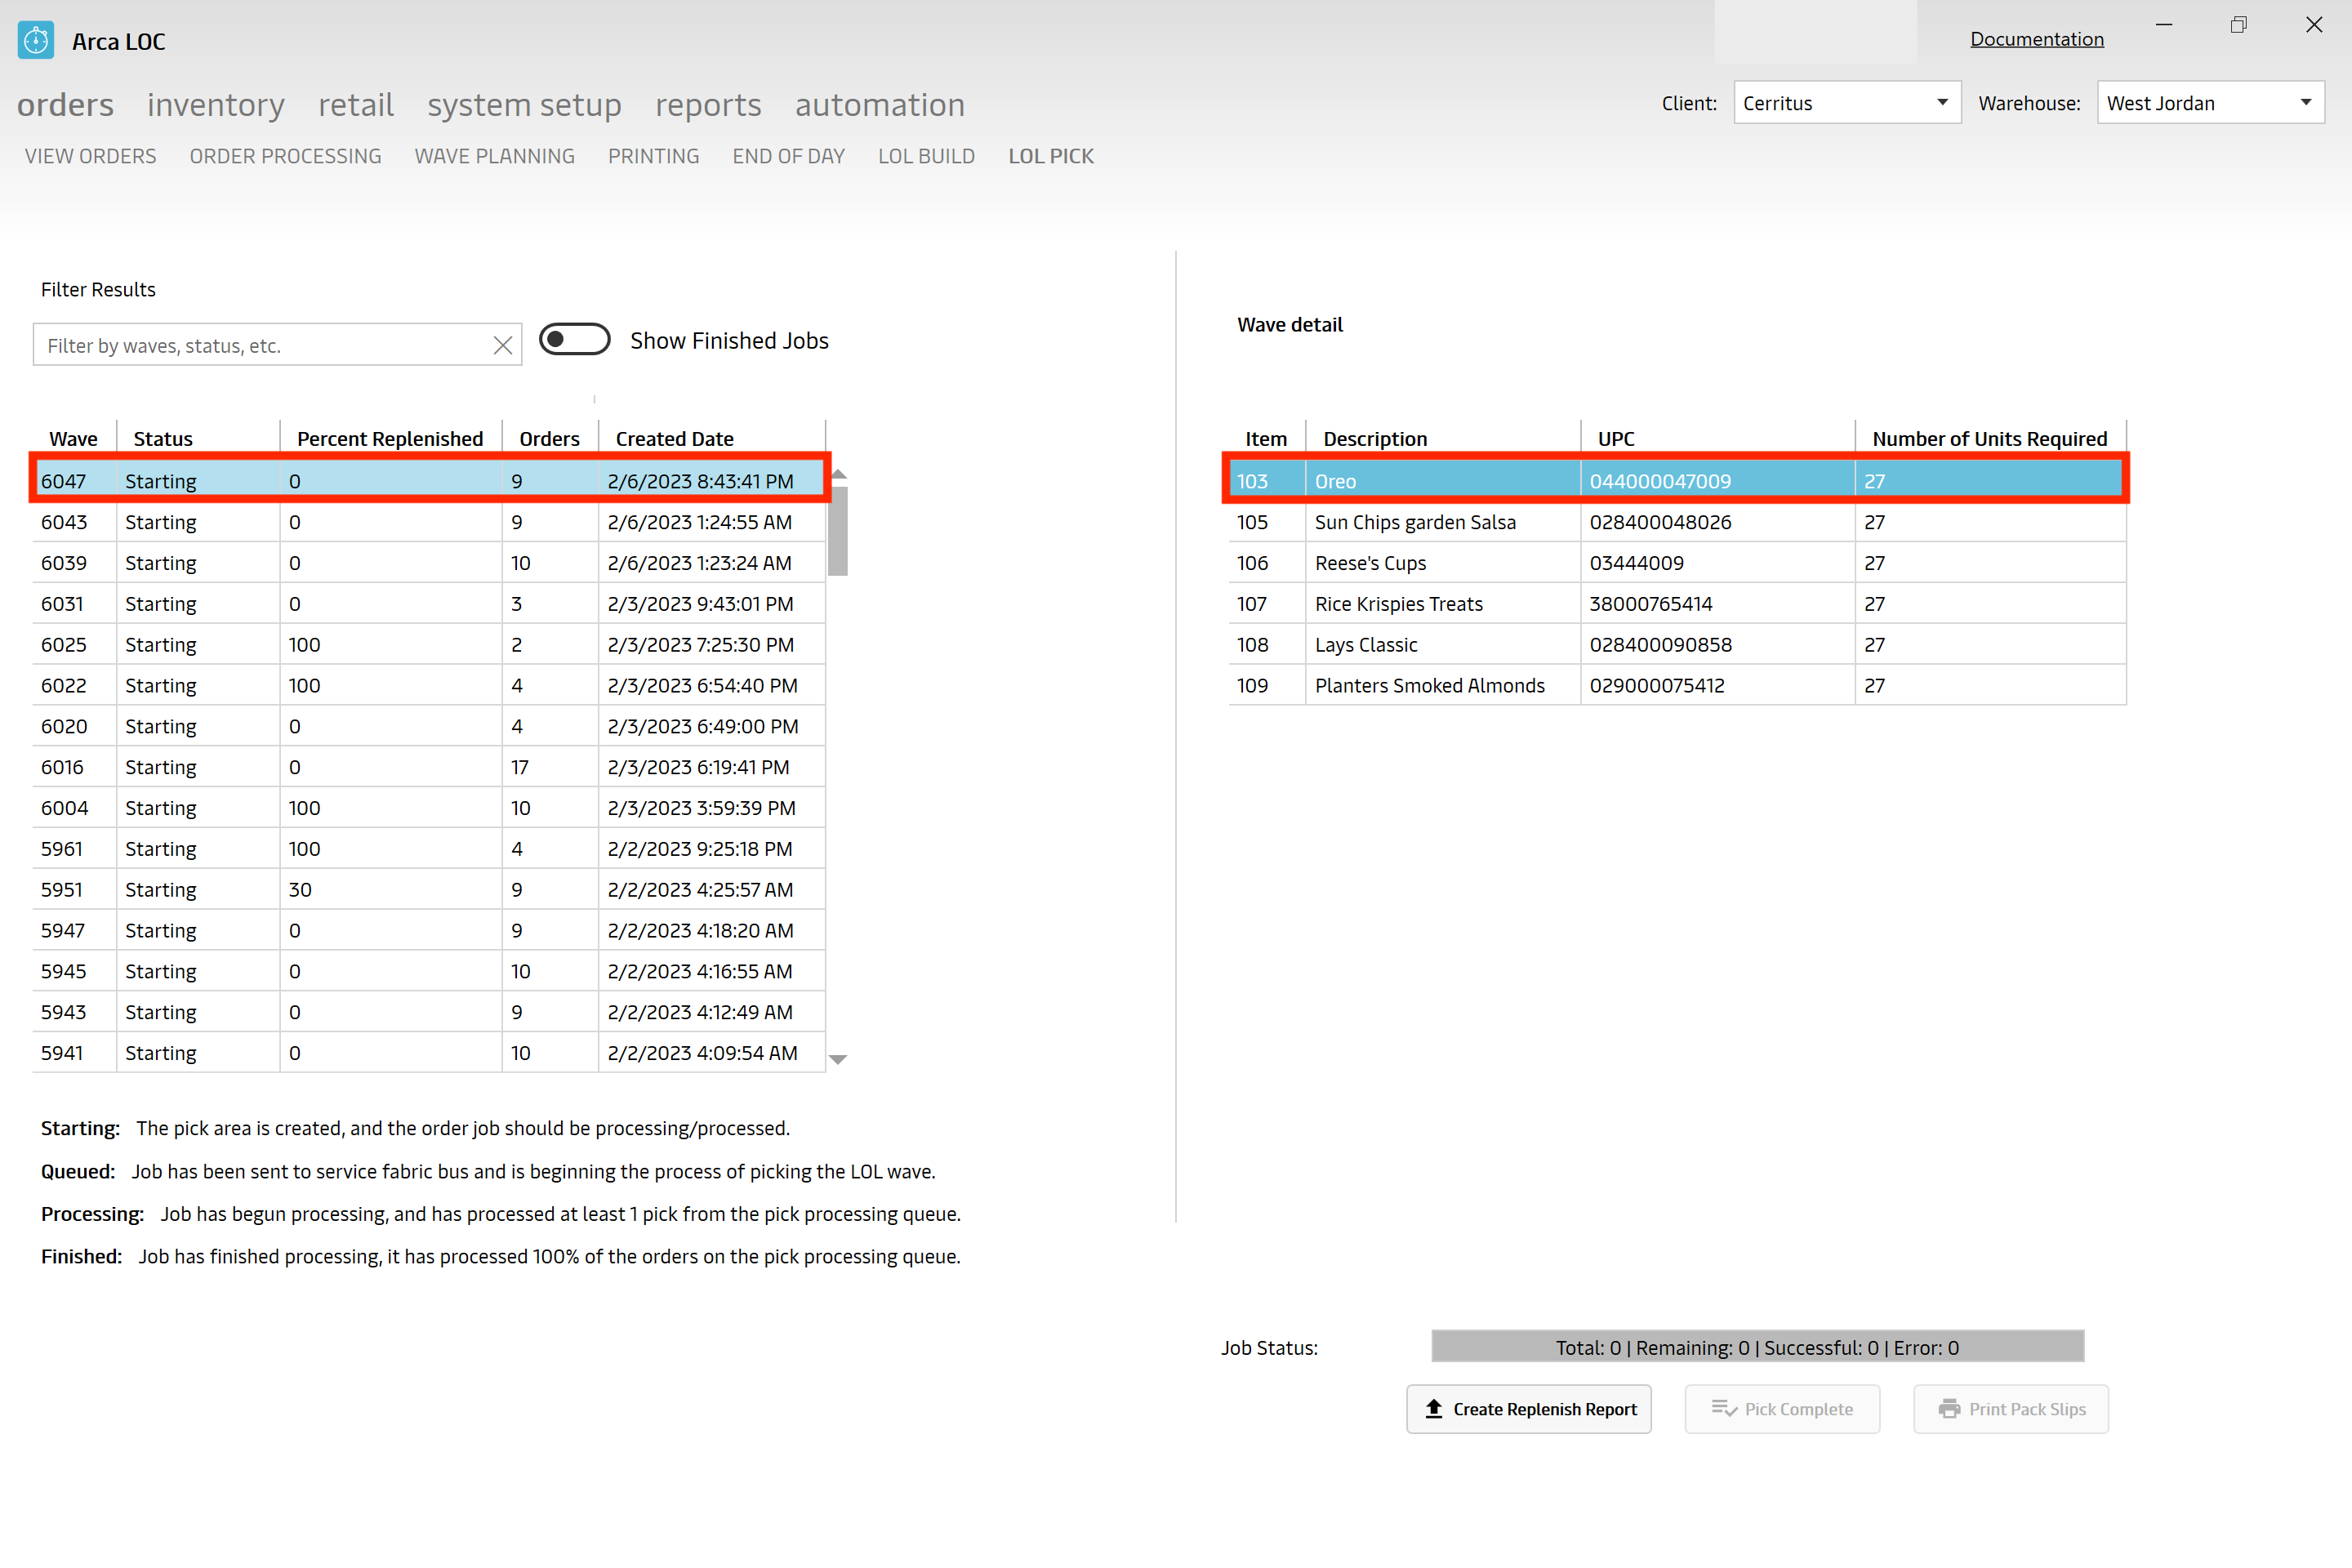Select wave 6039 row
The height and width of the screenshot is (1568, 2352).
click(429, 563)
